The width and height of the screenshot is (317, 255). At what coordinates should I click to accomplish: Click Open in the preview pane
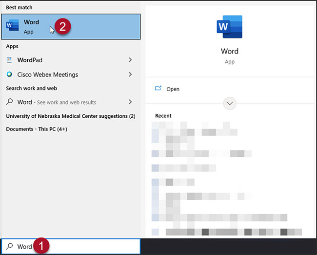173,89
